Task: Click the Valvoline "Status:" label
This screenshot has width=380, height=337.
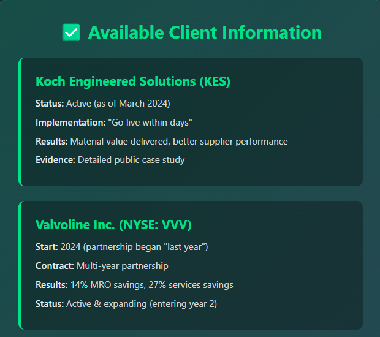Action: point(50,305)
